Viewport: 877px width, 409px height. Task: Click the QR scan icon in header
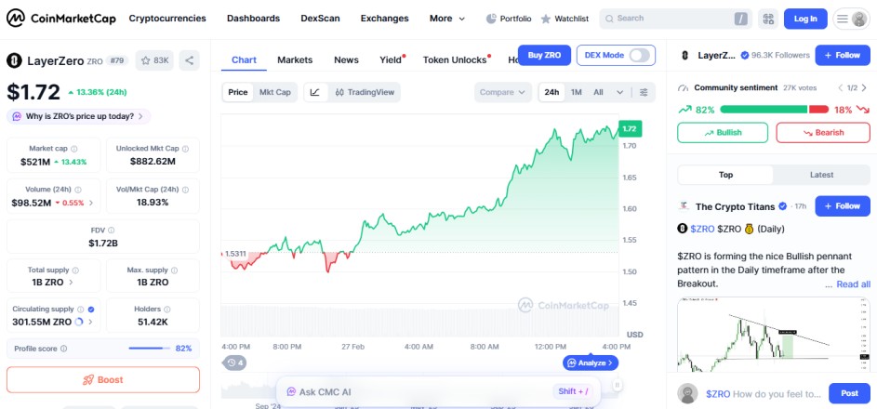(x=768, y=19)
